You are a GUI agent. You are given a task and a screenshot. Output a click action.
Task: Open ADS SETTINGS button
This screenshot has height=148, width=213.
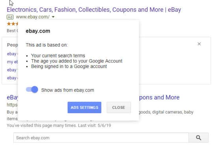(84, 108)
